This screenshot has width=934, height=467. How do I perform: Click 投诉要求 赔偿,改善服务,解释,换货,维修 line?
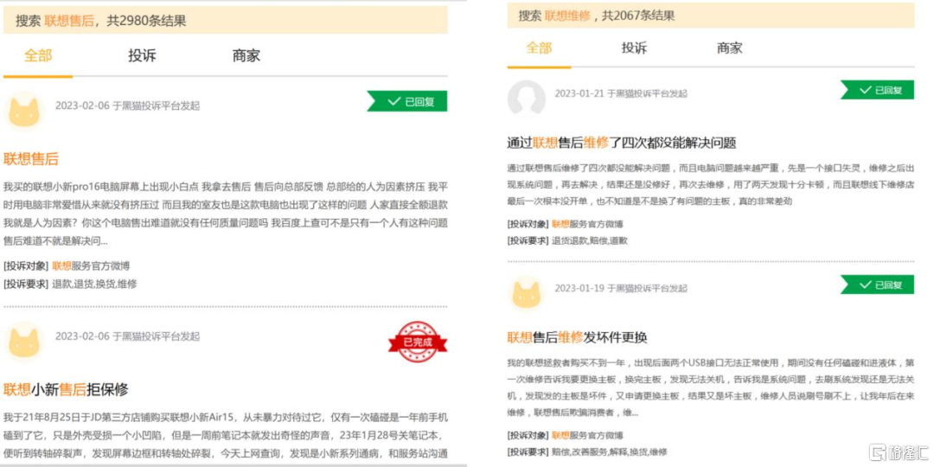pyautogui.click(x=587, y=451)
